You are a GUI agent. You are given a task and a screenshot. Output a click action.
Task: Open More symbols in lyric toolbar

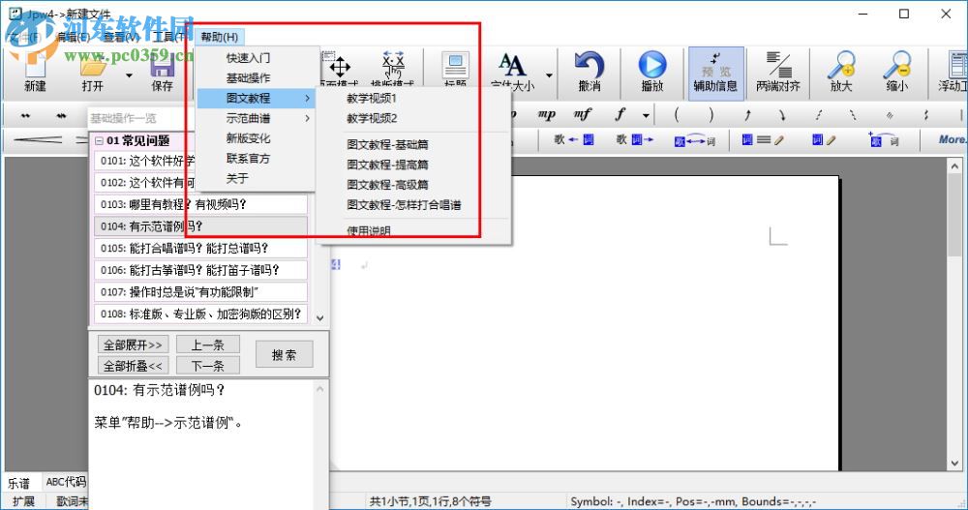pos(952,139)
